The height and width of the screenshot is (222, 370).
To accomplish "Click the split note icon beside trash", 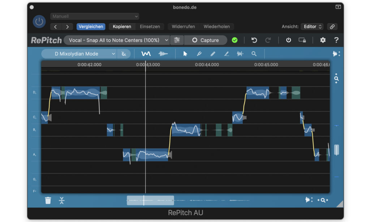I will coord(61,200).
